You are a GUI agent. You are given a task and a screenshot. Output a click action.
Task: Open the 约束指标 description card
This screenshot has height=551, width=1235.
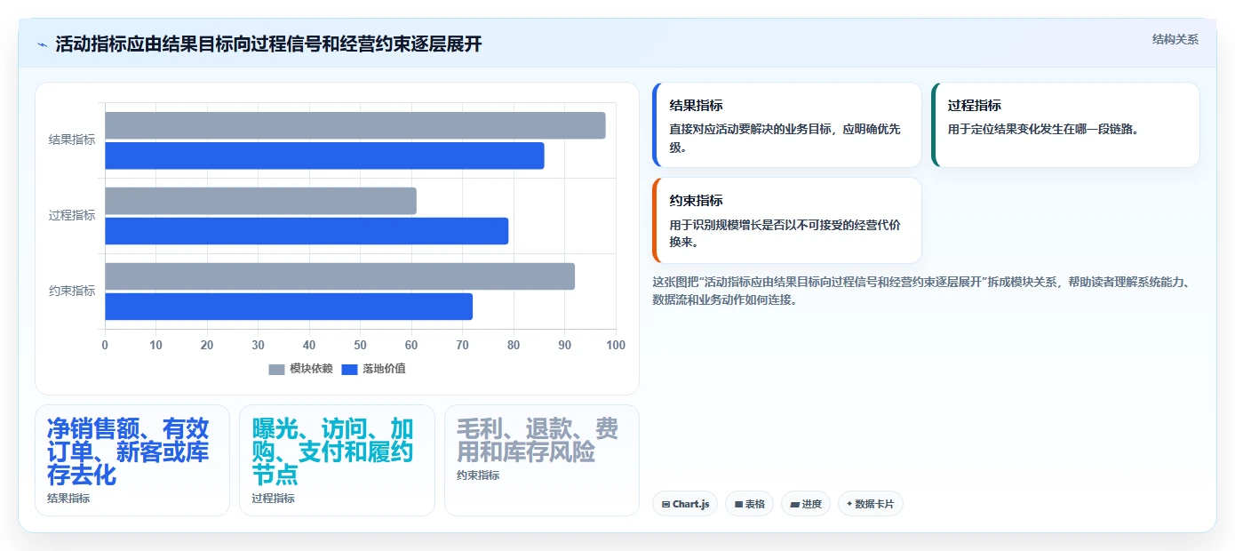click(787, 220)
